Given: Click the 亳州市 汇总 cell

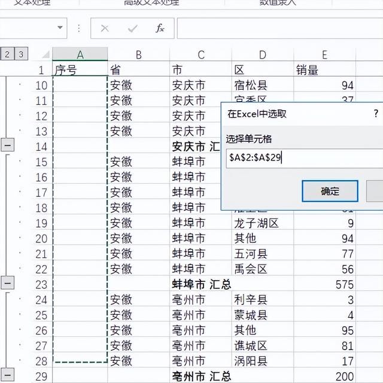Looking at the screenshot, I should coord(201,376).
